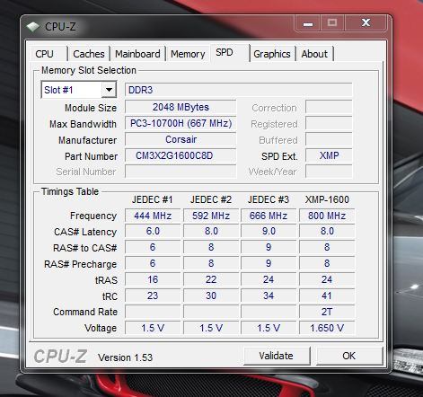423x397 pixels.
Task: Click the Command Rate row label
Action: point(85,312)
